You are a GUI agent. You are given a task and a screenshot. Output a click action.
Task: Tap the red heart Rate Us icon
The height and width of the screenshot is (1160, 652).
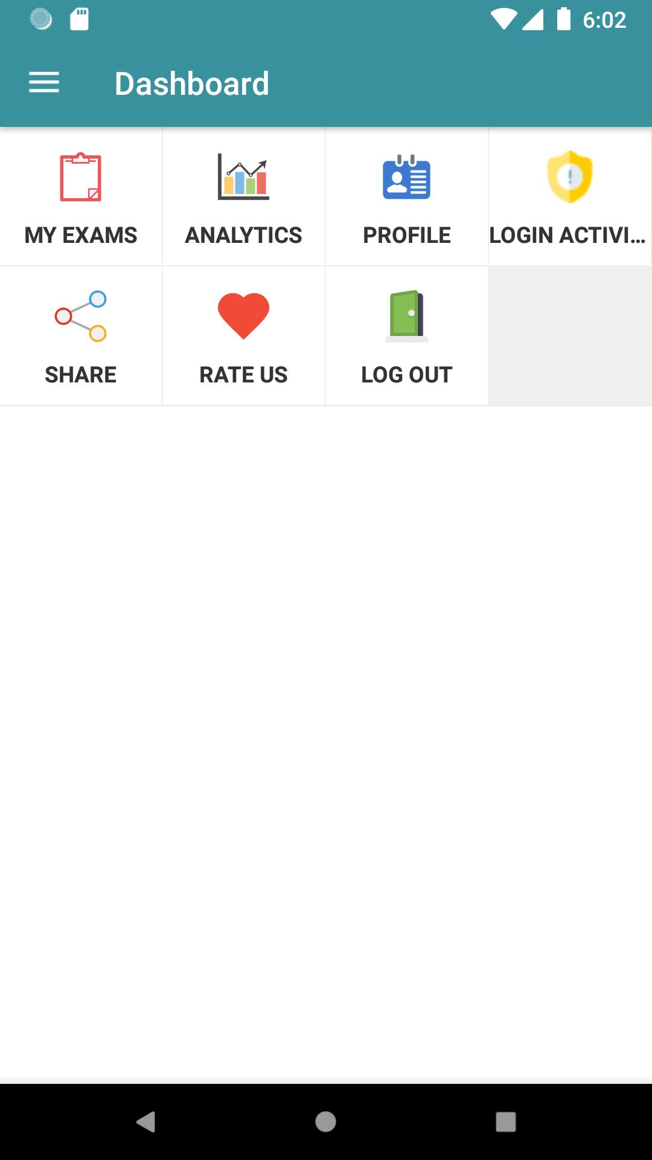pyautogui.click(x=243, y=316)
